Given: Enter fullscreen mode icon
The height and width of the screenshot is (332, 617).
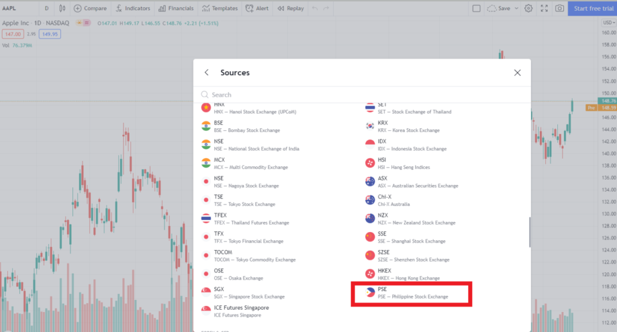Looking at the screenshot, I should point(544,8).
